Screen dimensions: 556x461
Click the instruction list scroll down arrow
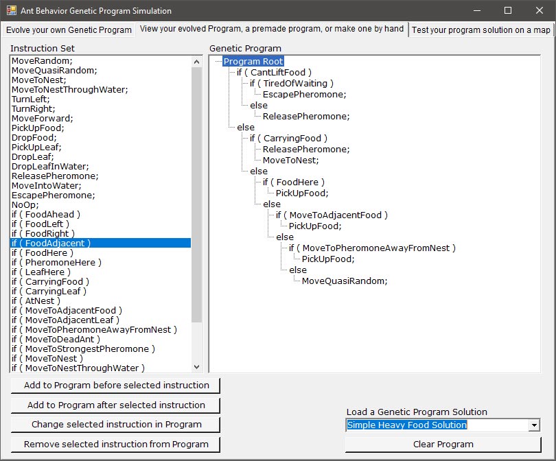coord(197,367)
